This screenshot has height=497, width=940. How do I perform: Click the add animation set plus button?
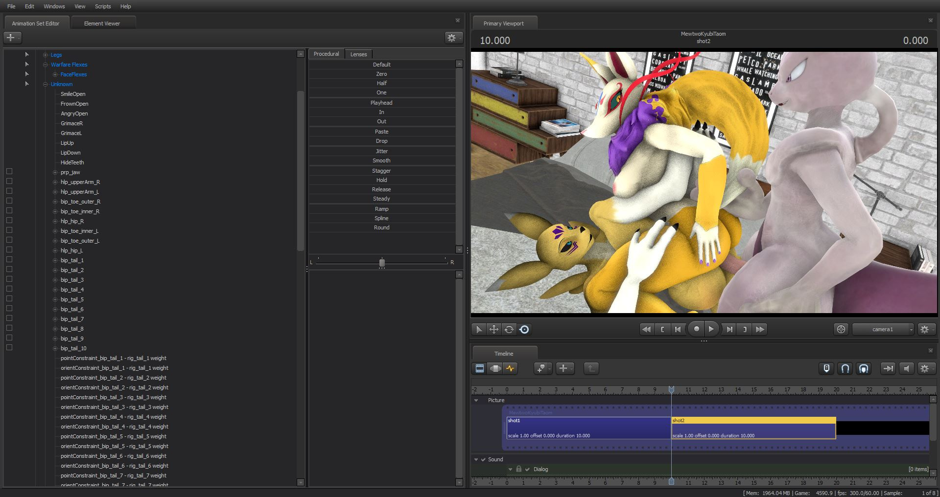12,37
